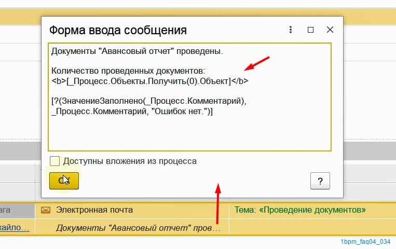
Task: Place cursor in _Процесс.Объекты.Получить(0).Объект expression
Action: point(150,81)
